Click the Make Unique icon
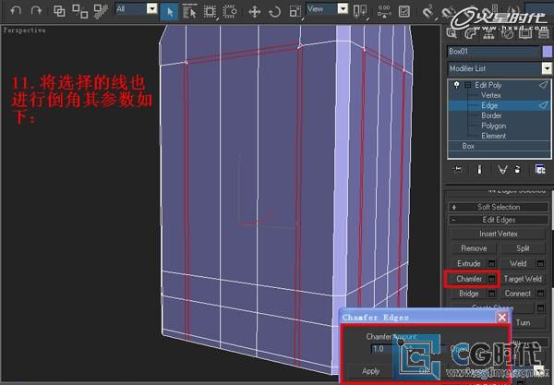 (502, 170)
